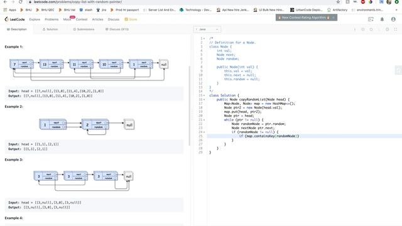Screen dimensions: 402x226
Task: Collapse the fold arrow at class Solution line
Action: click(x=204, y=95)
